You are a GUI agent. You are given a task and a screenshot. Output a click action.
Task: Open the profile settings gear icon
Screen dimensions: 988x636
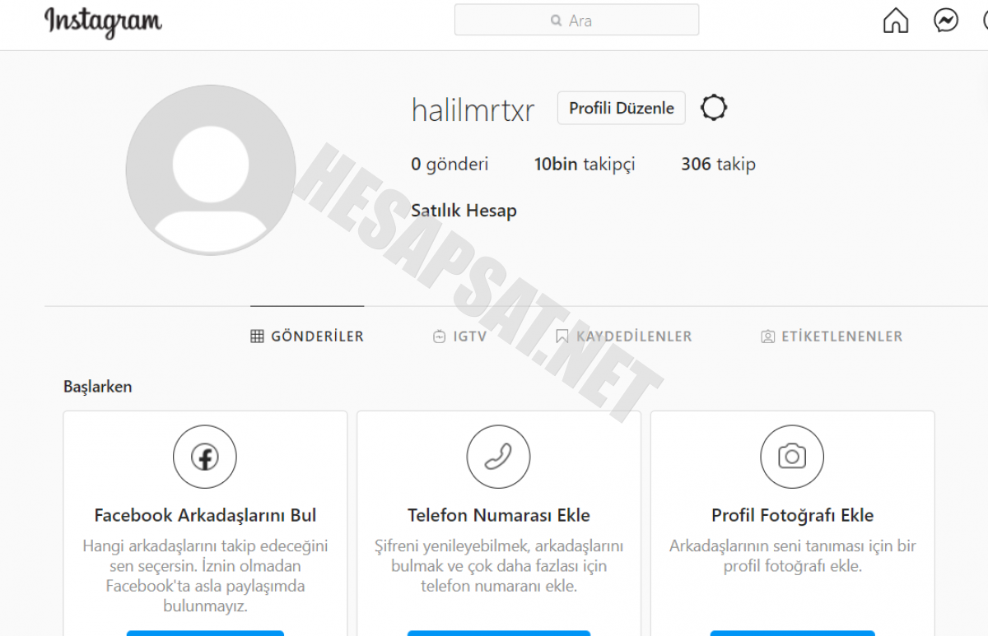click(714, 108)
